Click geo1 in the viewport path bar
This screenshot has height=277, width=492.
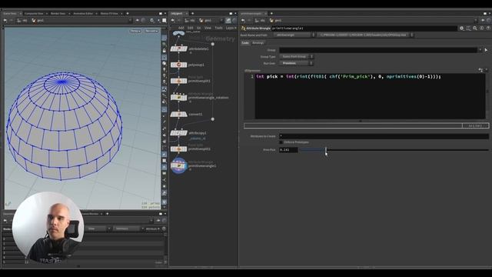[x=38, y=21]
